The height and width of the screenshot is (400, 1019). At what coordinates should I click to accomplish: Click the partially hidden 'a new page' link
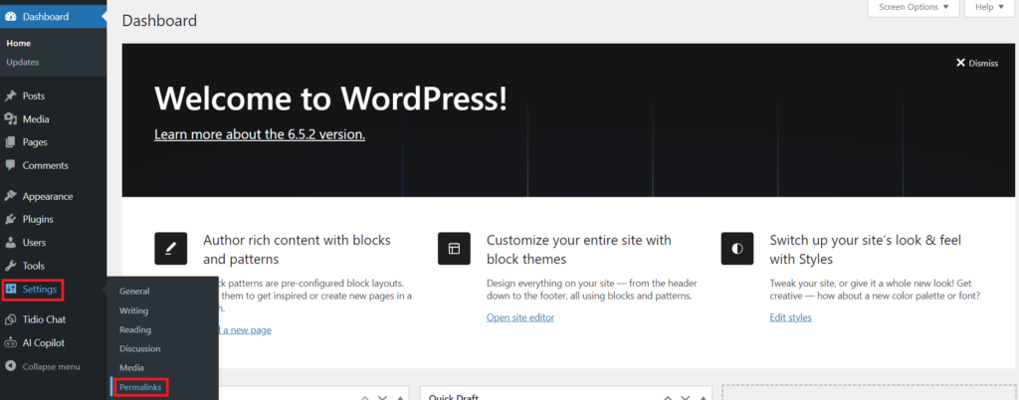click(x=245, y=330)
